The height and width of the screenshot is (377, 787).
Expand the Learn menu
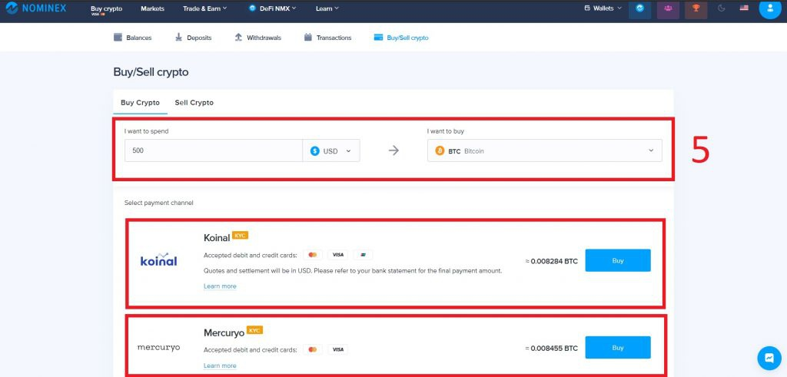coord(327,8)
